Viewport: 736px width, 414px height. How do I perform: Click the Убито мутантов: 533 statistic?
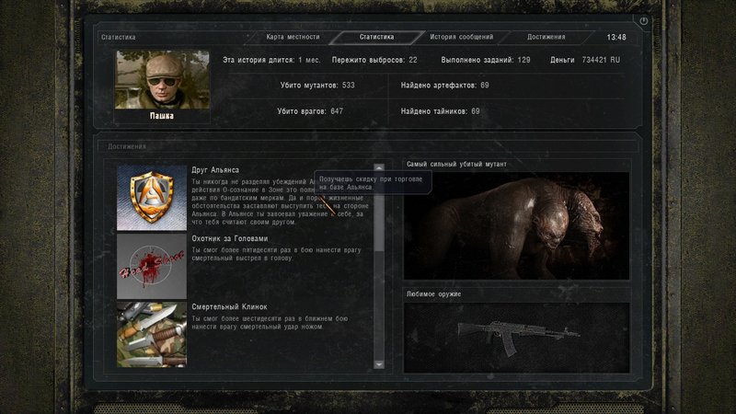point(317,86)
